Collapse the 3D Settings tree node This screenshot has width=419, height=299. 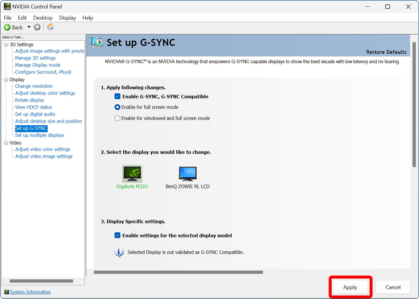click(x=6, y=44)
